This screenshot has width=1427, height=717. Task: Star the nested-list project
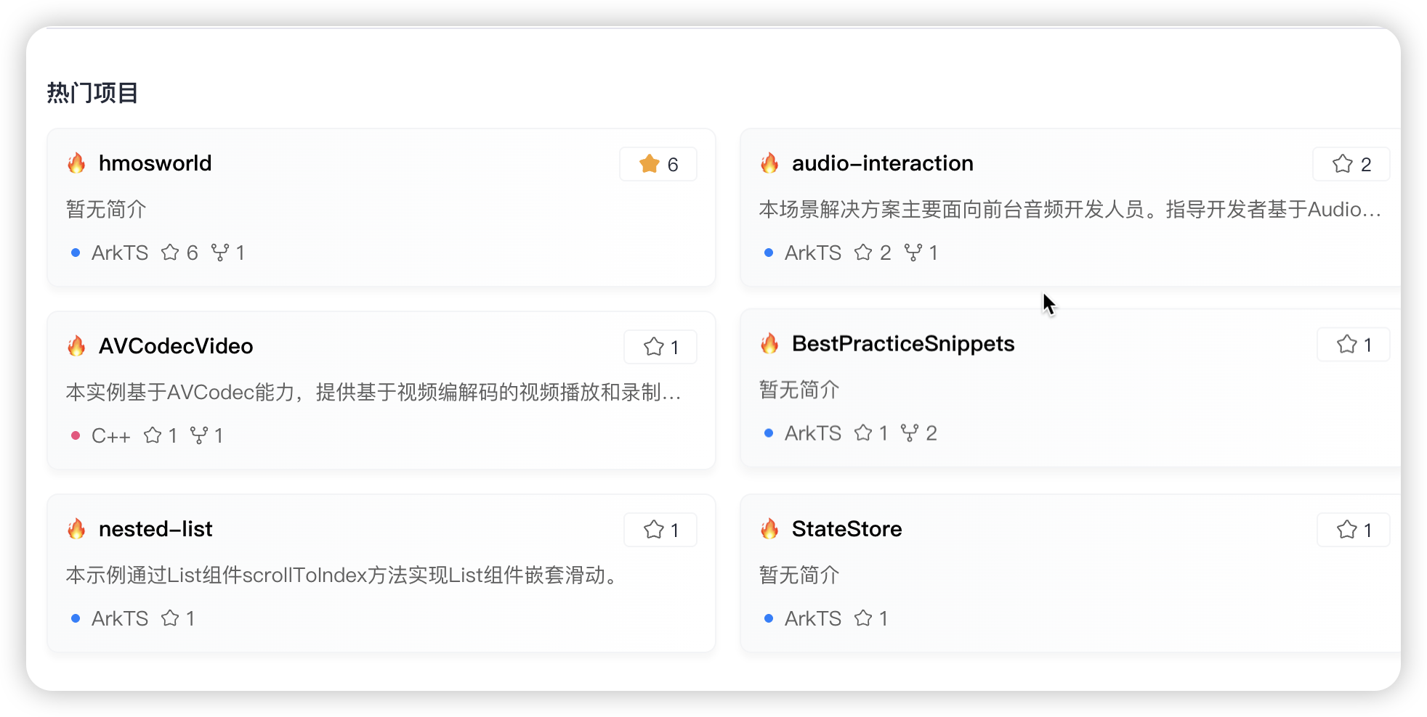click(660, 530)
